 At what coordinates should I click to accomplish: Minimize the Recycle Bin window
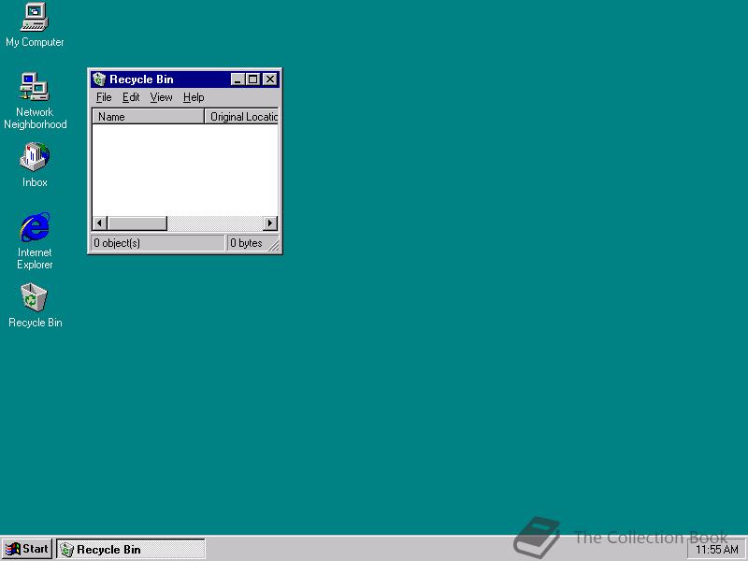click(237, 79)
